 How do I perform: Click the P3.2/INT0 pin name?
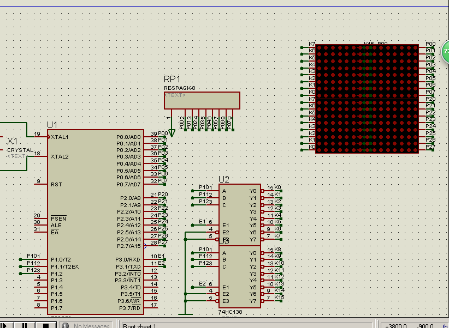(128, 274)
